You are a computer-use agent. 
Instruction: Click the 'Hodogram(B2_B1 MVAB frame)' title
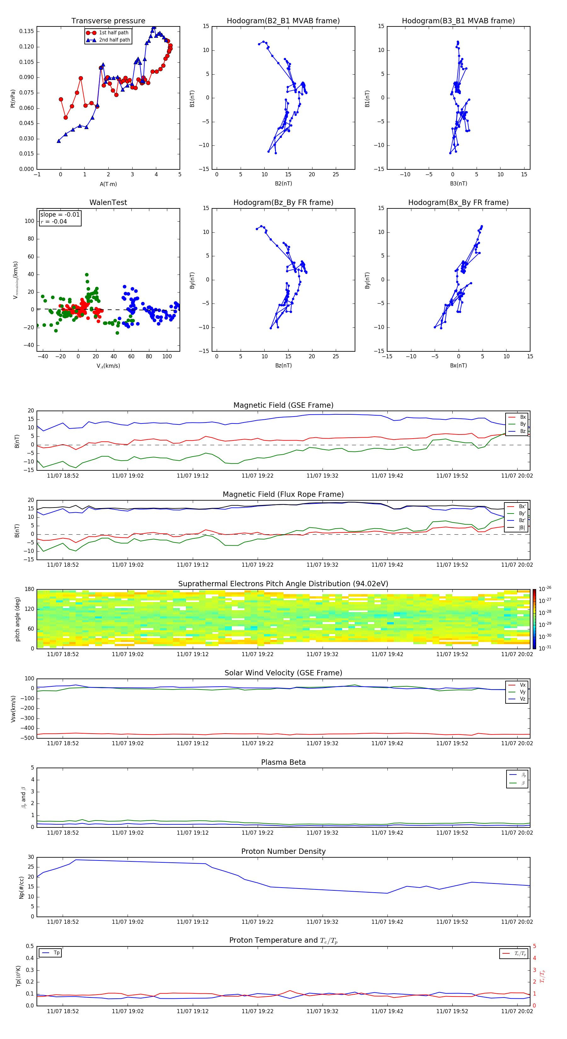coord(283,20)
